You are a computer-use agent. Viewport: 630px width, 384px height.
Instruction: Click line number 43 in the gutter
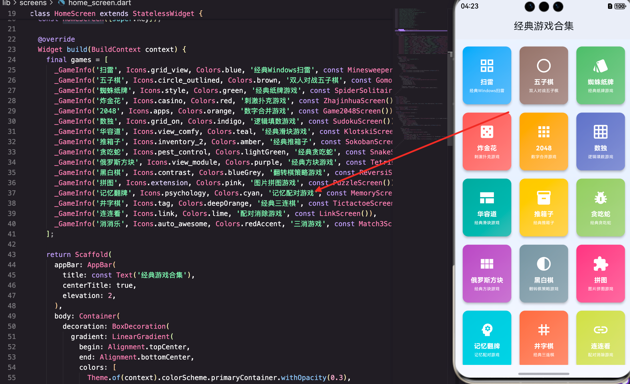click(x=12, y=254)
